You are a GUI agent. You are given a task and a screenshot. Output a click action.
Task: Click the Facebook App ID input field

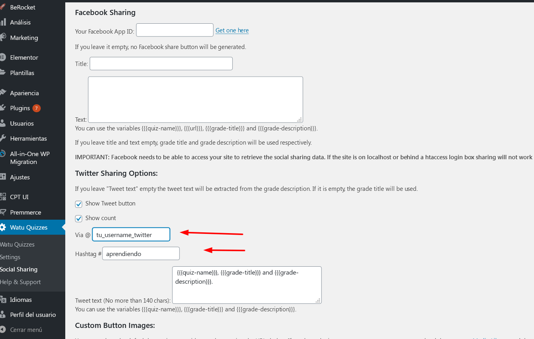tap(175, 30)
